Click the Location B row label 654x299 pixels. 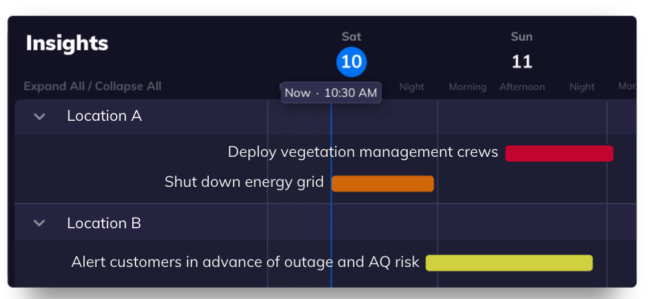point(104,223)
